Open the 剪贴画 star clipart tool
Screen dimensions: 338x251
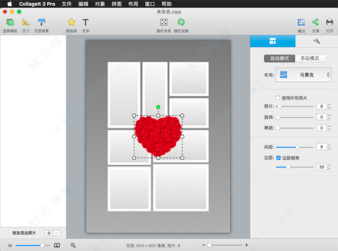point(72,25)
